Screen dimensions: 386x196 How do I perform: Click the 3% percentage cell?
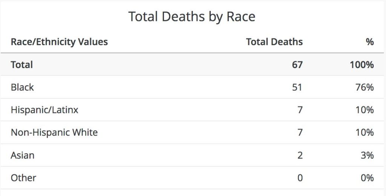[x=367, y=155]
